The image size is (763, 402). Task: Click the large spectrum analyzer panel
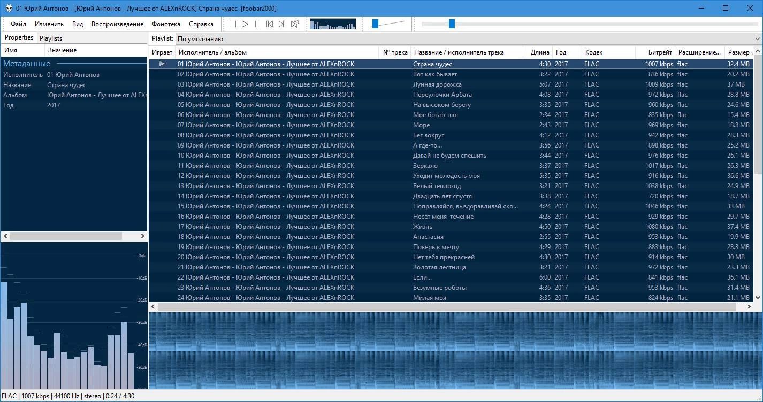pyautogui.click(x=74, y=316)
